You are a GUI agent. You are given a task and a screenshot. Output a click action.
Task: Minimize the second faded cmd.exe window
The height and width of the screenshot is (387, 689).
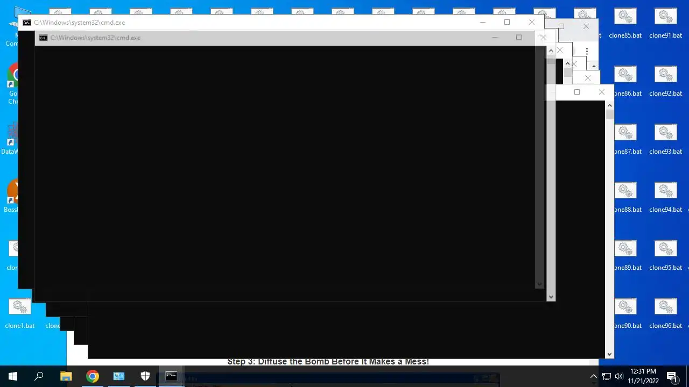[x=495, y=38]
